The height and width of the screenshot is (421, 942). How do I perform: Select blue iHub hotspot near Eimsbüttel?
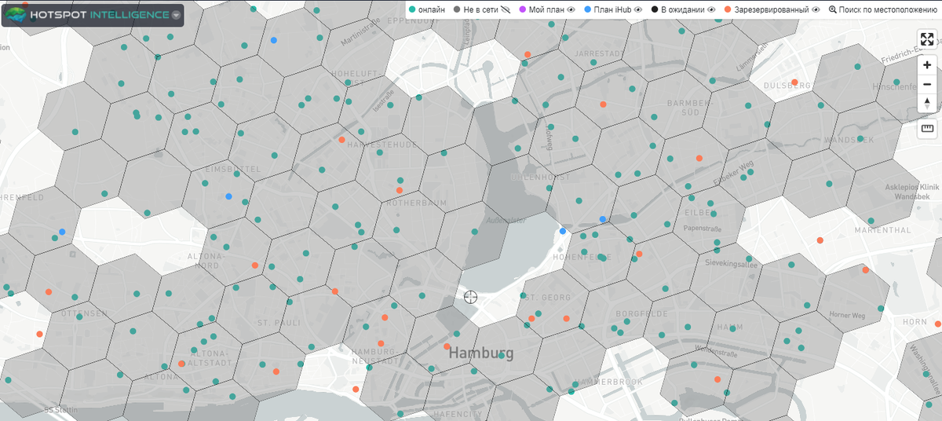point(228,196)
